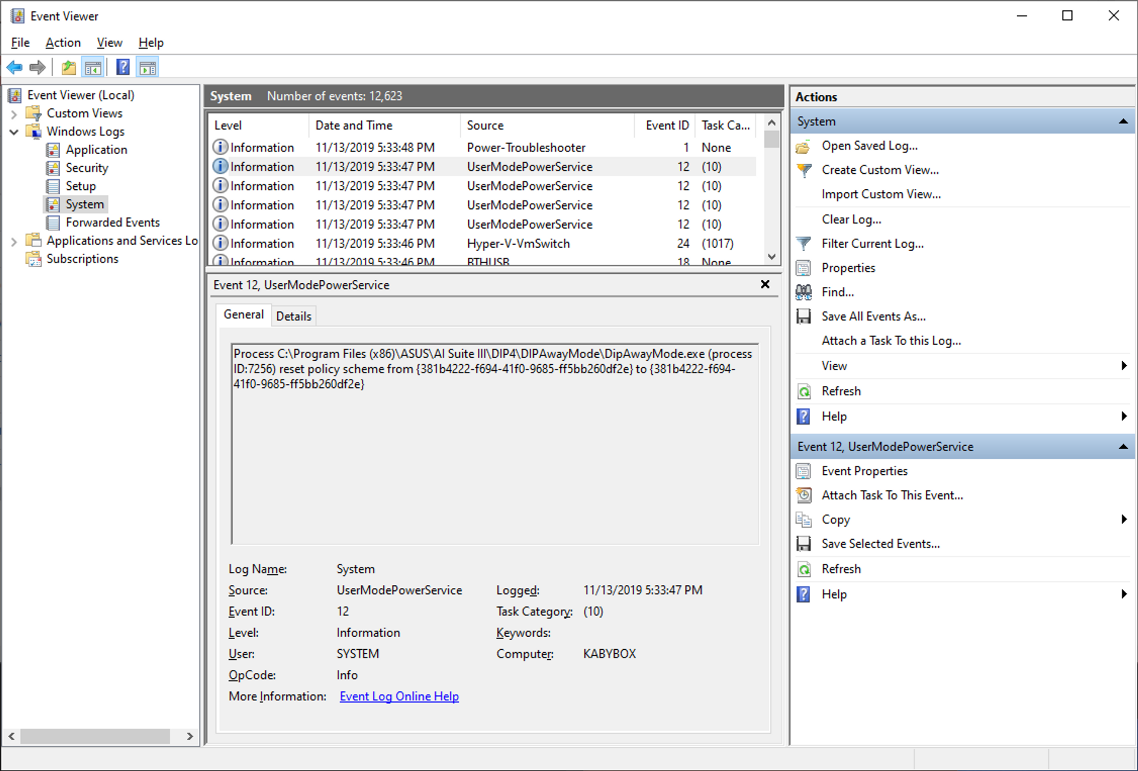
Task: Collapse the System actions section
Action: coord(1123,121)
